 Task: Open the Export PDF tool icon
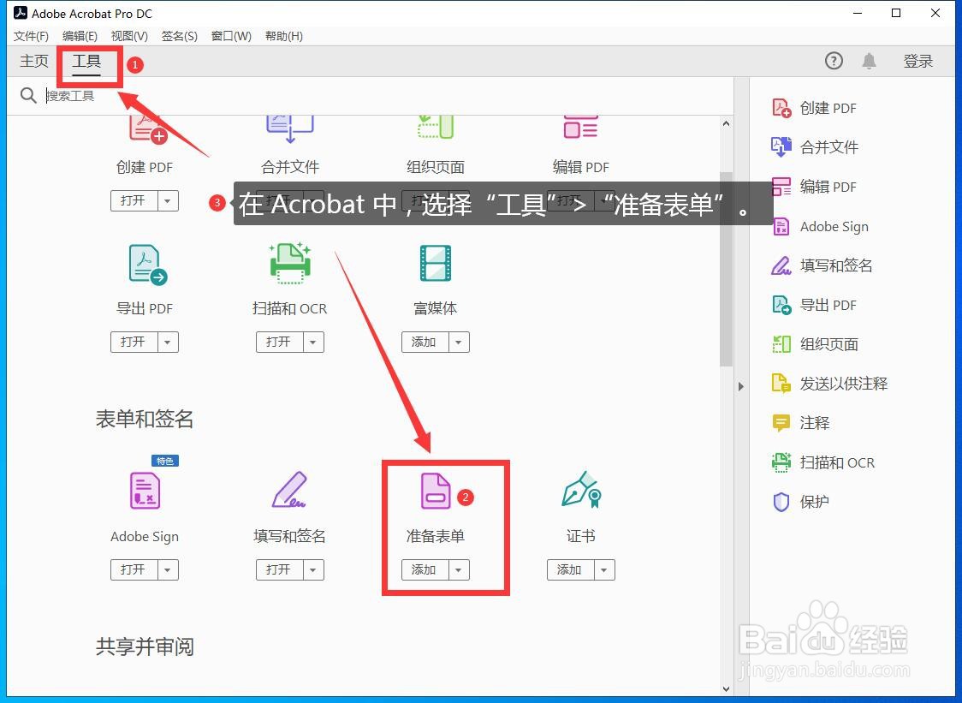point(147,264)
